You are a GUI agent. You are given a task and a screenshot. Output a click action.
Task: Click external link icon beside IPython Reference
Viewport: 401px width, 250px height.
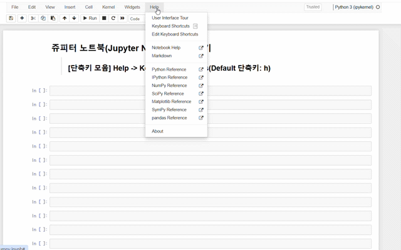coord(201,77)
